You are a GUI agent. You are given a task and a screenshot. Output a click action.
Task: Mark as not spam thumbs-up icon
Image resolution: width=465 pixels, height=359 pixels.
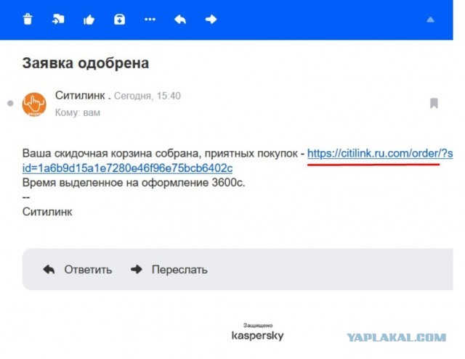click(89, 20)
